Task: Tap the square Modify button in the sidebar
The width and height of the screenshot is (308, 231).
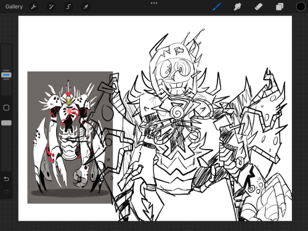Action: (6, 108)
